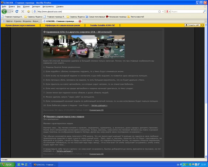208x167 pixels.
Task: Open comments link under the car characteristics article
Action: (x=96, y=154)
